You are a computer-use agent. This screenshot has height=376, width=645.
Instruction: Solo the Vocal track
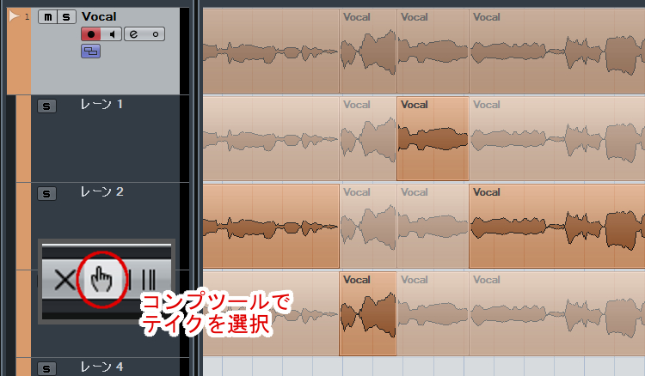(x=66, y=17)
